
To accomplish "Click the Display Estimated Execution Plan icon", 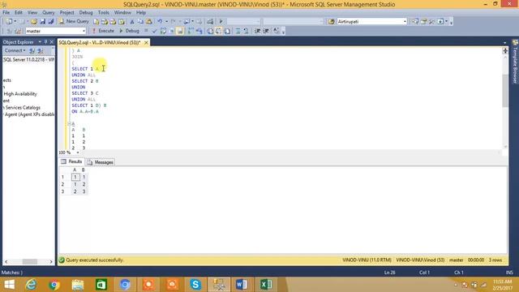I will (x=163, y=31).
